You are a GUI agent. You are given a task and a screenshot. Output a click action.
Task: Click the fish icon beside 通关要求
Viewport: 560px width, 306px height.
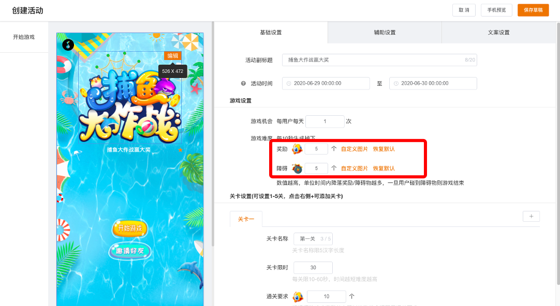coord(298,297)
